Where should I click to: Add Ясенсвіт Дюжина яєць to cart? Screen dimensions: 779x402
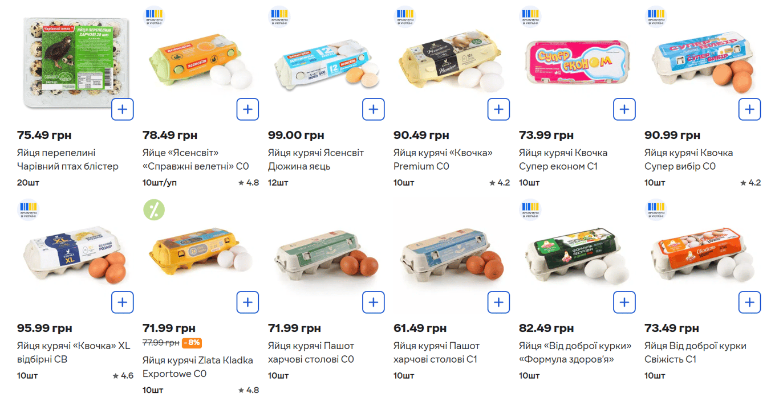click(x=373, y=109)
